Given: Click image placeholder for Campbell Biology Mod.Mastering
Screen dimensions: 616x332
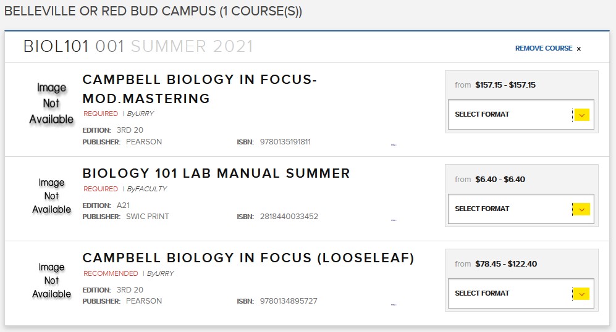Looking at the screenshot, I should tap(51, 104).
